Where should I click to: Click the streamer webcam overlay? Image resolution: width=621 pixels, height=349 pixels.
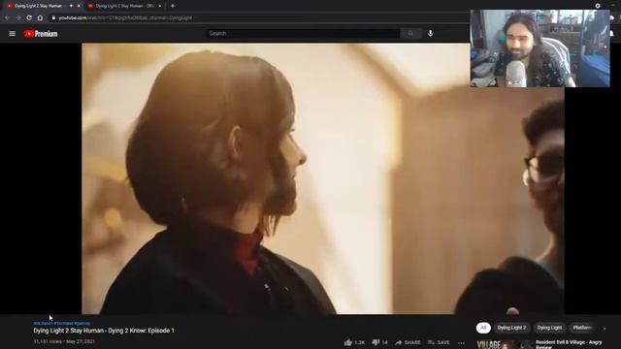[539, 48]
